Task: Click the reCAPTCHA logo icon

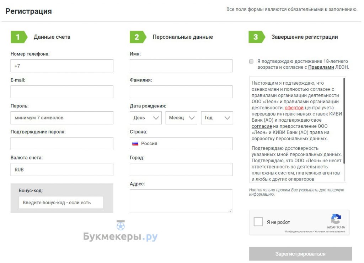Action: pyautogui.click(x=336, y=219)
